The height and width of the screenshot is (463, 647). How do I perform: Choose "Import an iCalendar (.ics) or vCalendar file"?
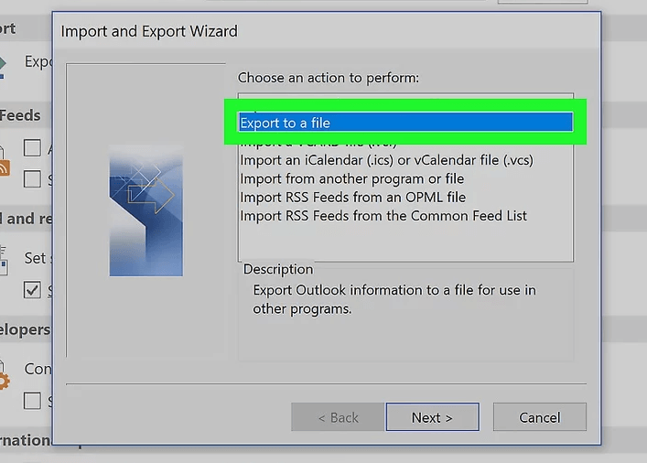click(386, 160)
